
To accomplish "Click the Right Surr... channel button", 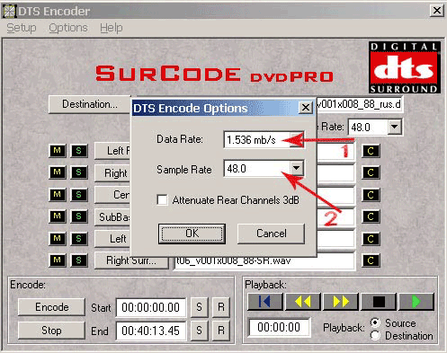I will [x=131, y=260].
